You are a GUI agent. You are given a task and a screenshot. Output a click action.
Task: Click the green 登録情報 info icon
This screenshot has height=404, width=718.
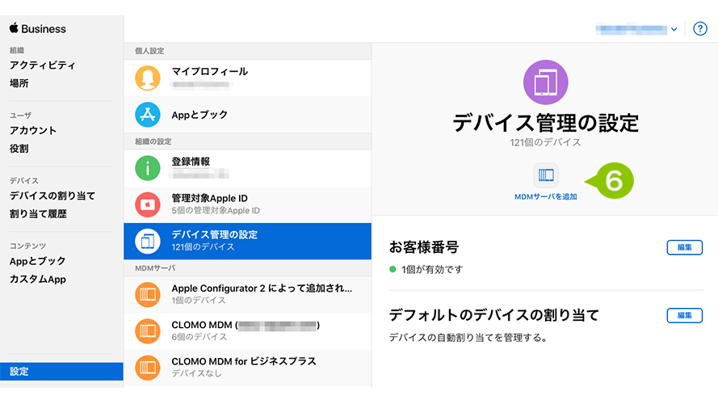pyautogui.click(x=148, y=168)
